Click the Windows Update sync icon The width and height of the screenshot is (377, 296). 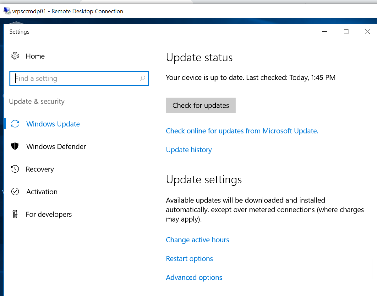pyautogui.click(x=15, y=124)
